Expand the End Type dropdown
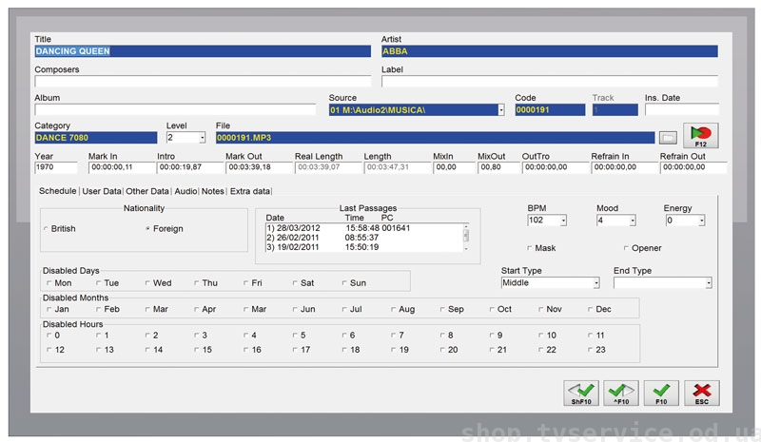Screen dimensions: 761x442 pos(708,283)
